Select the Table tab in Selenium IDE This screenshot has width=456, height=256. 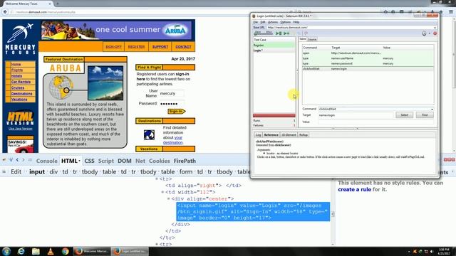[302, 39]
